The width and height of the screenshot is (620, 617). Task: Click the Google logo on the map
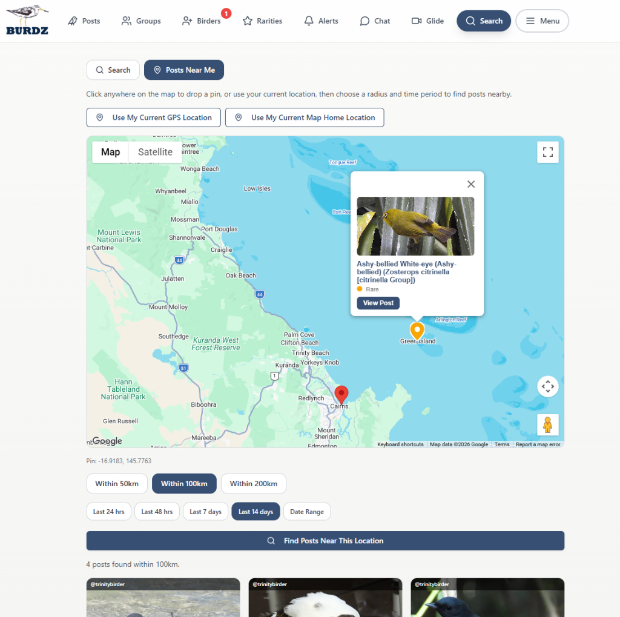[107, 441]
